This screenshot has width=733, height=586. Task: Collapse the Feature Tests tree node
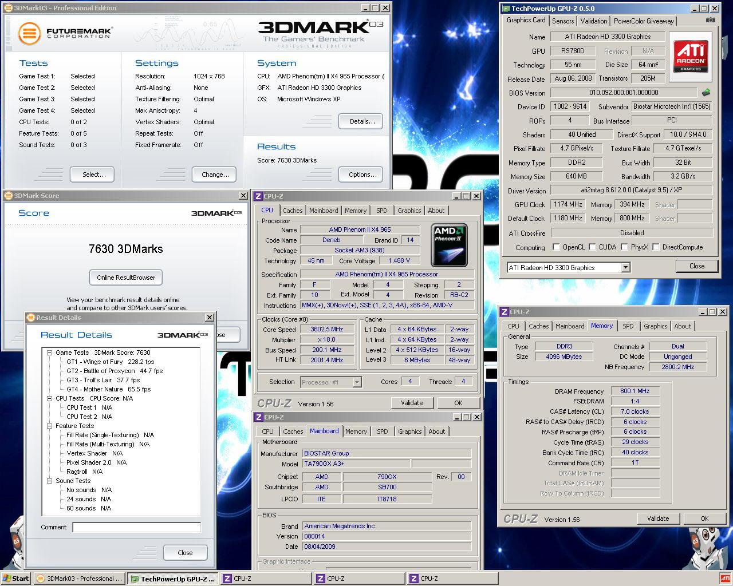pos(50,426)
